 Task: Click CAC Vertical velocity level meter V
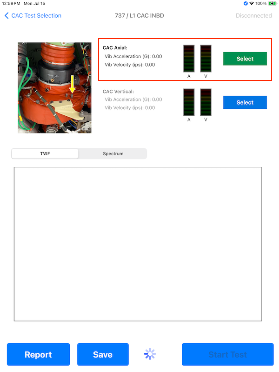[206, 102]
